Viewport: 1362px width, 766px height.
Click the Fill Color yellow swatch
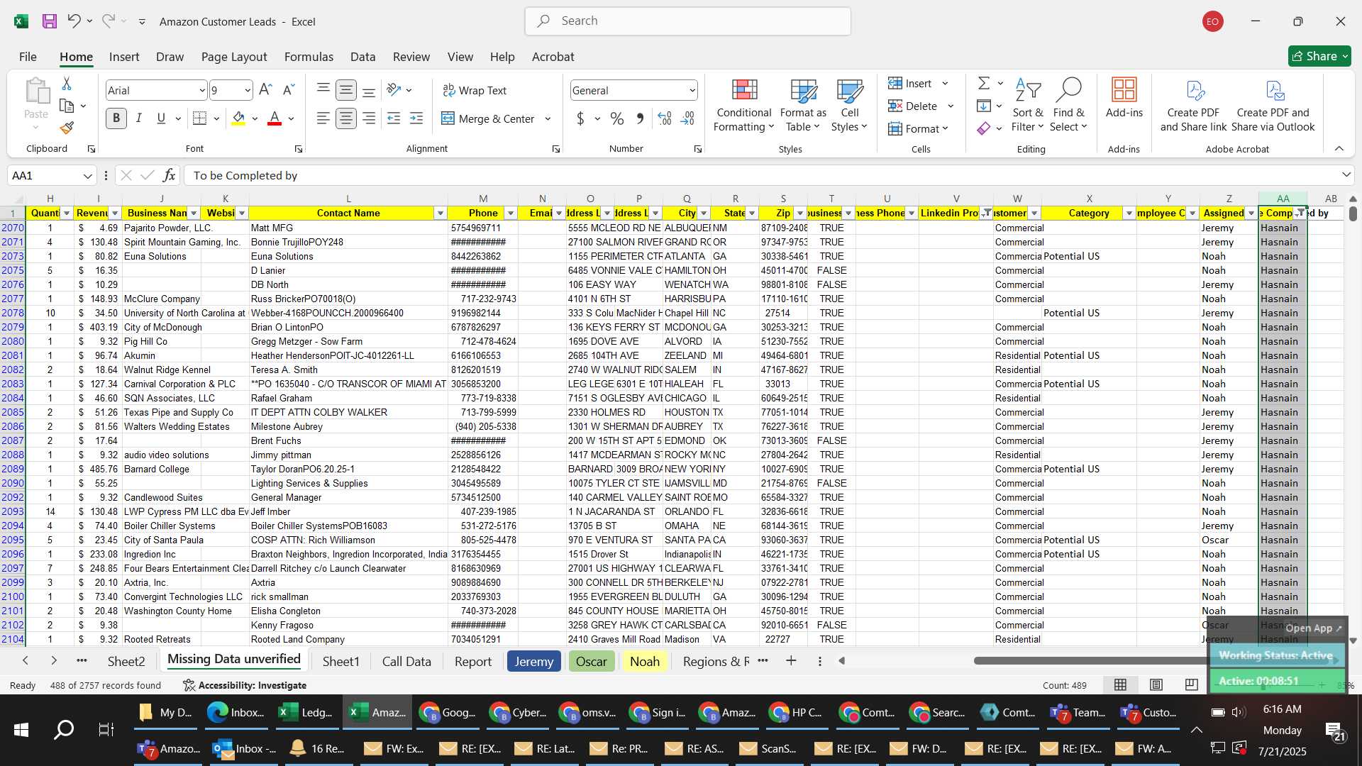click(x=239, y=118)
